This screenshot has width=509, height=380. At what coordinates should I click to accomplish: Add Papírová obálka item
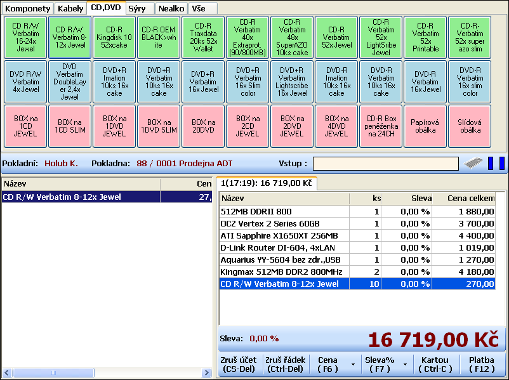pyautogui.click(x=425, y=126)
